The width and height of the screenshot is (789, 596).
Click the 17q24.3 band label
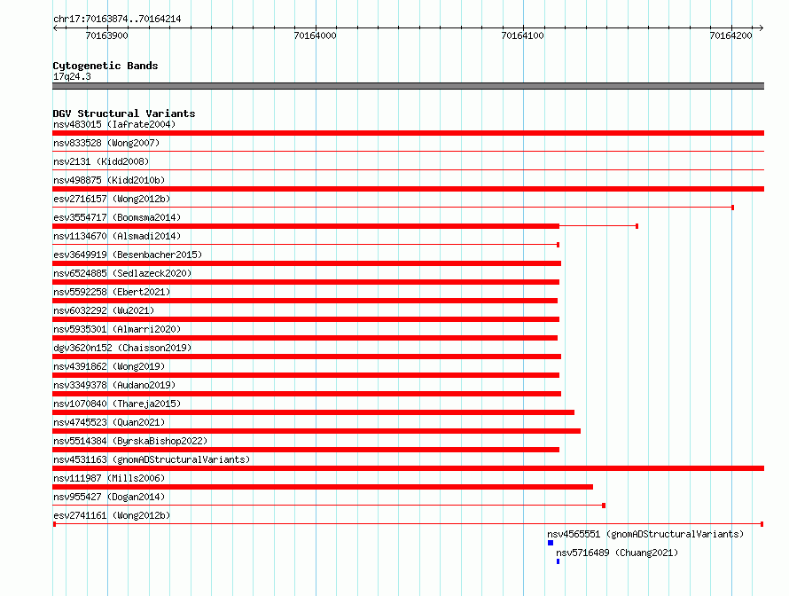click(72, 76)
